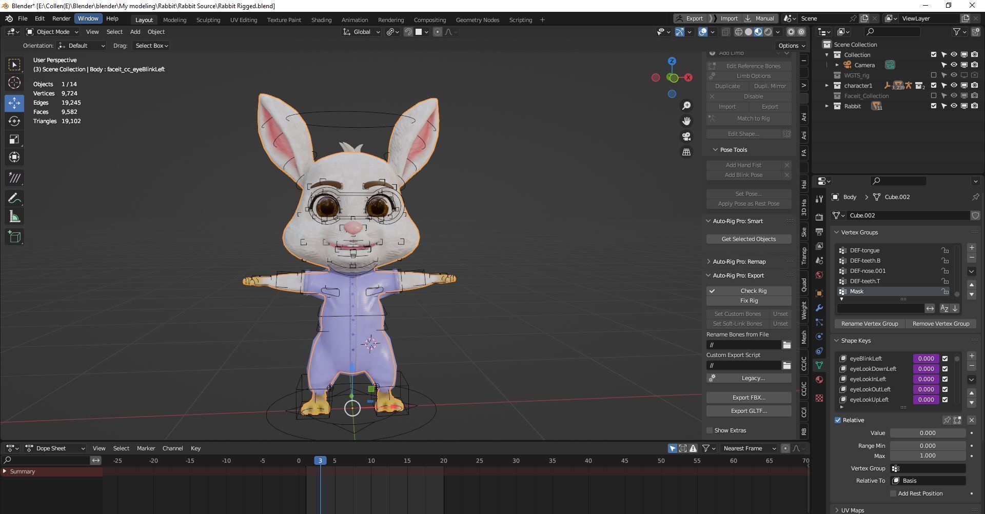985x514 pixels.
Task: Toggle the camera view icon
Action: click(686, 136)
